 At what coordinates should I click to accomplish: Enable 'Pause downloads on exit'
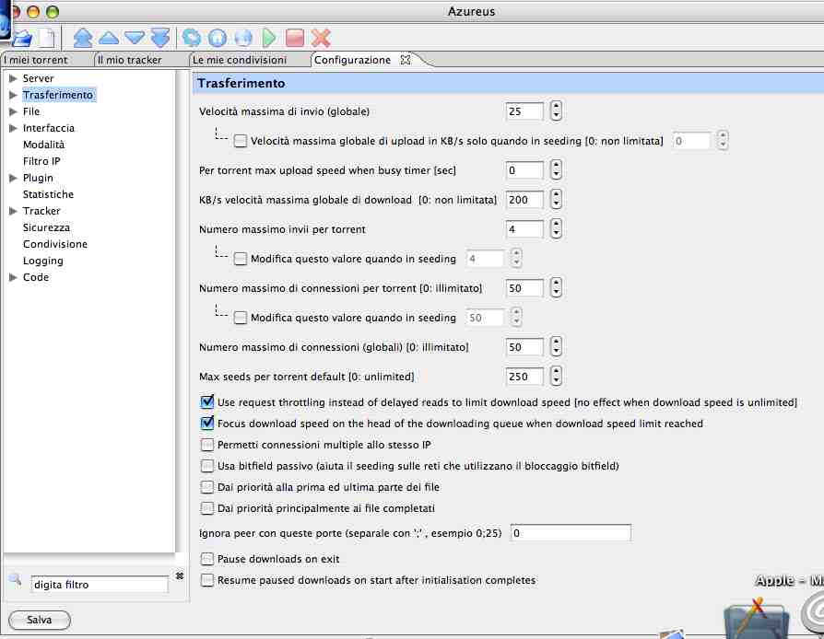pos(207,559)
